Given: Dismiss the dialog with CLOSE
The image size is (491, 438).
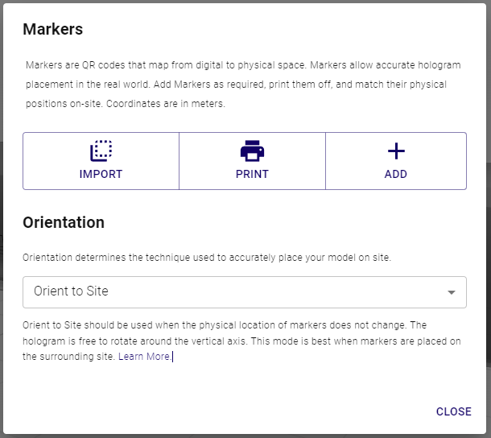Looking at the screenshot, I should pyautogui.click(x=454, y=411).
